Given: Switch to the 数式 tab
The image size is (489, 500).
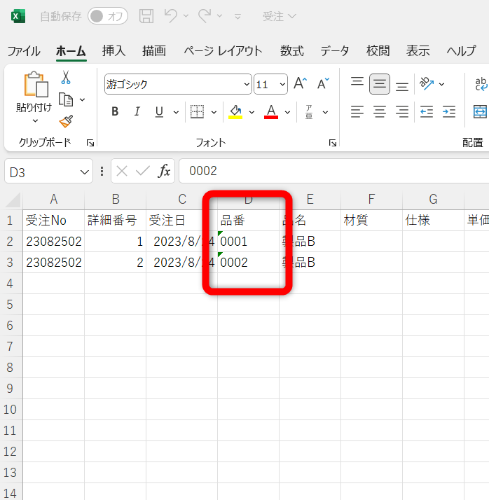Looking at the screenshot, I should point(291,50).
